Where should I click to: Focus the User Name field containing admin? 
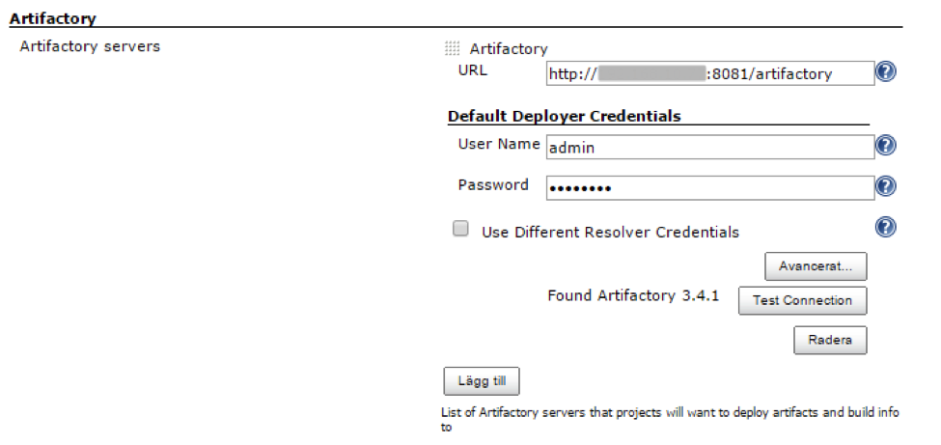(x=709, y=147)
